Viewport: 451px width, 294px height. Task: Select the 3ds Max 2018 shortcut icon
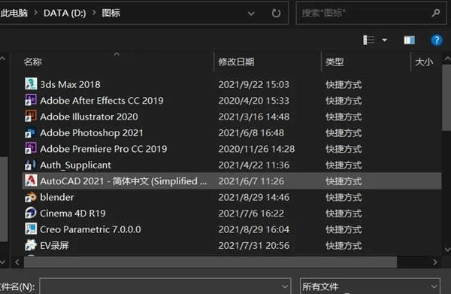click(31, 84)
